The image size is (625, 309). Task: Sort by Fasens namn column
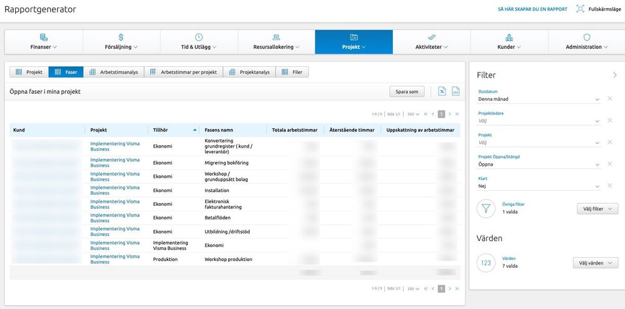233,130
